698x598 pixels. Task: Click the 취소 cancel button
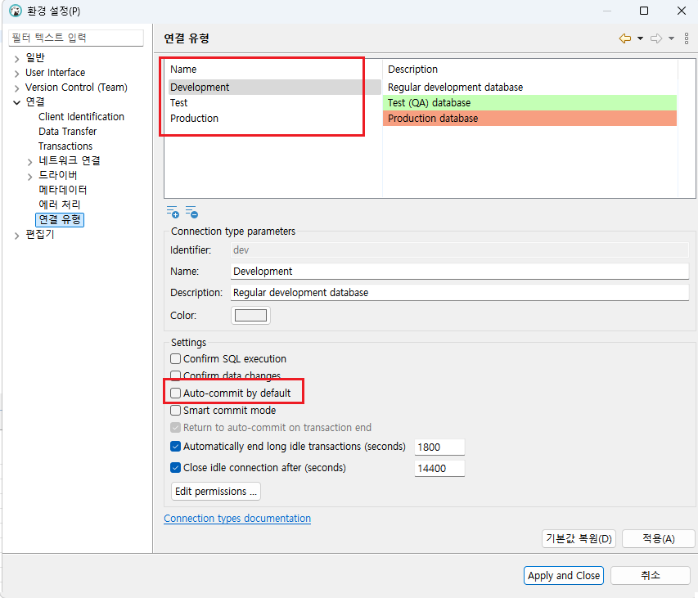point(651,575)
